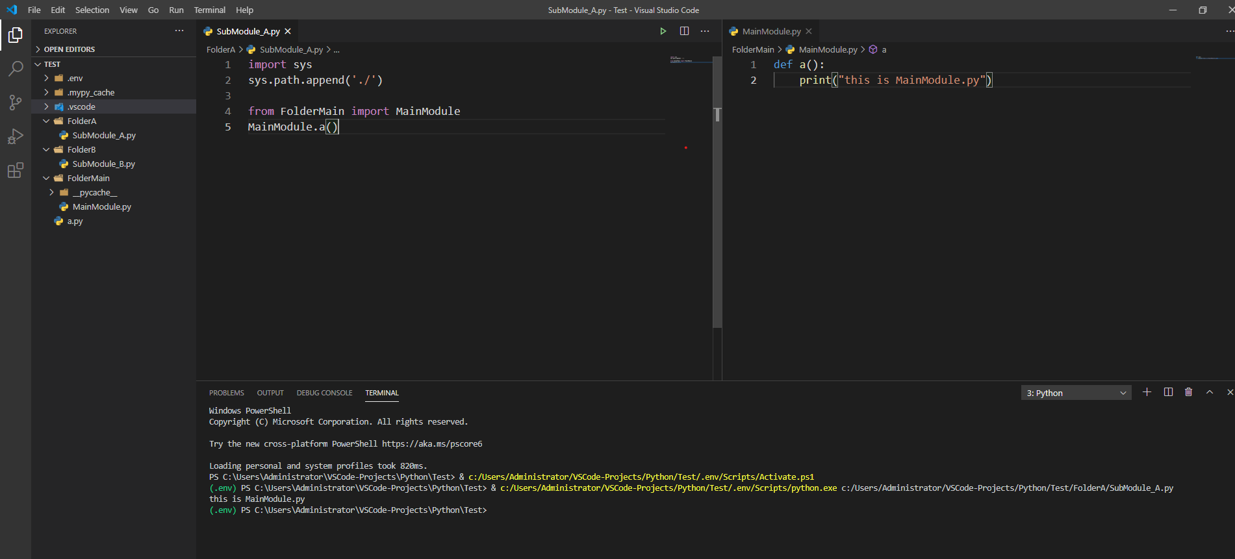The width and height of the screenshot is (1235, 559).
Task: Run Python file with the play button
Action: 663,31
